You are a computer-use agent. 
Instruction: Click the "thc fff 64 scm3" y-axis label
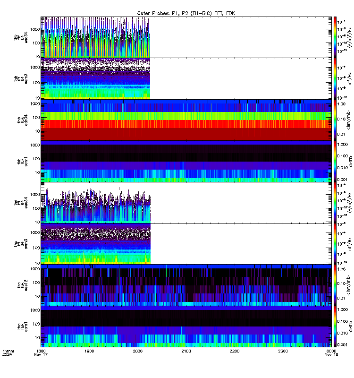tap(21, 244)
